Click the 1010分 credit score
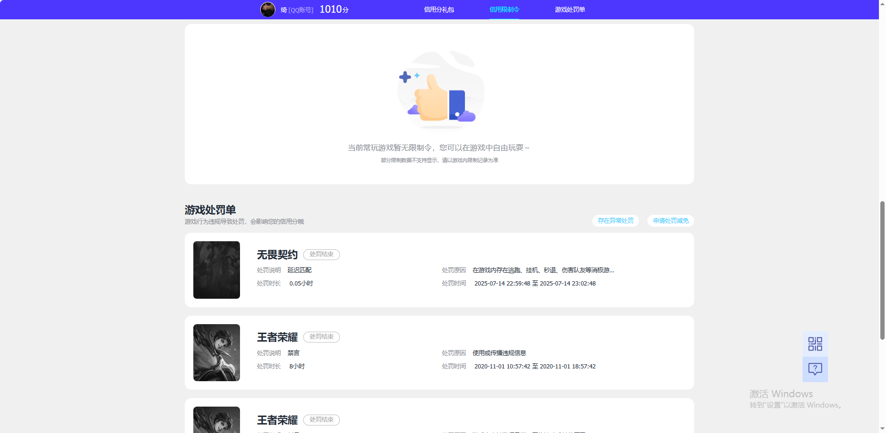Screen dimensions: 886x433 pos(334,9)
